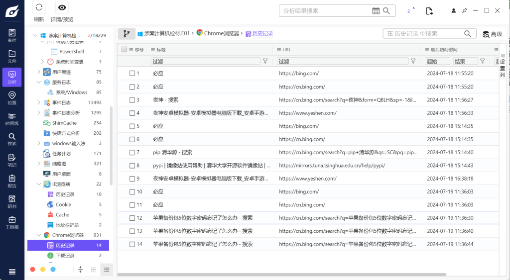This screenshot has width=510, height=280.
Task: Open the calendar date filter icon
Action: pyautogui.click(x=376, y=11)
